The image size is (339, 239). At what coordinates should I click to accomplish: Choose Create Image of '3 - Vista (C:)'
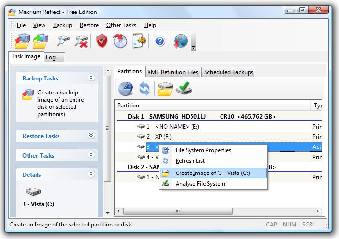click(213, 173)
